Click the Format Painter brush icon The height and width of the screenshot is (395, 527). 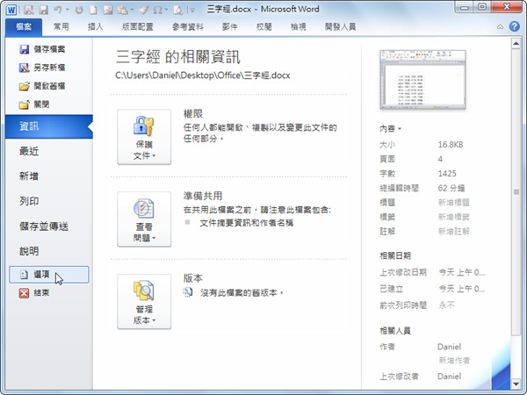[144, 10]
